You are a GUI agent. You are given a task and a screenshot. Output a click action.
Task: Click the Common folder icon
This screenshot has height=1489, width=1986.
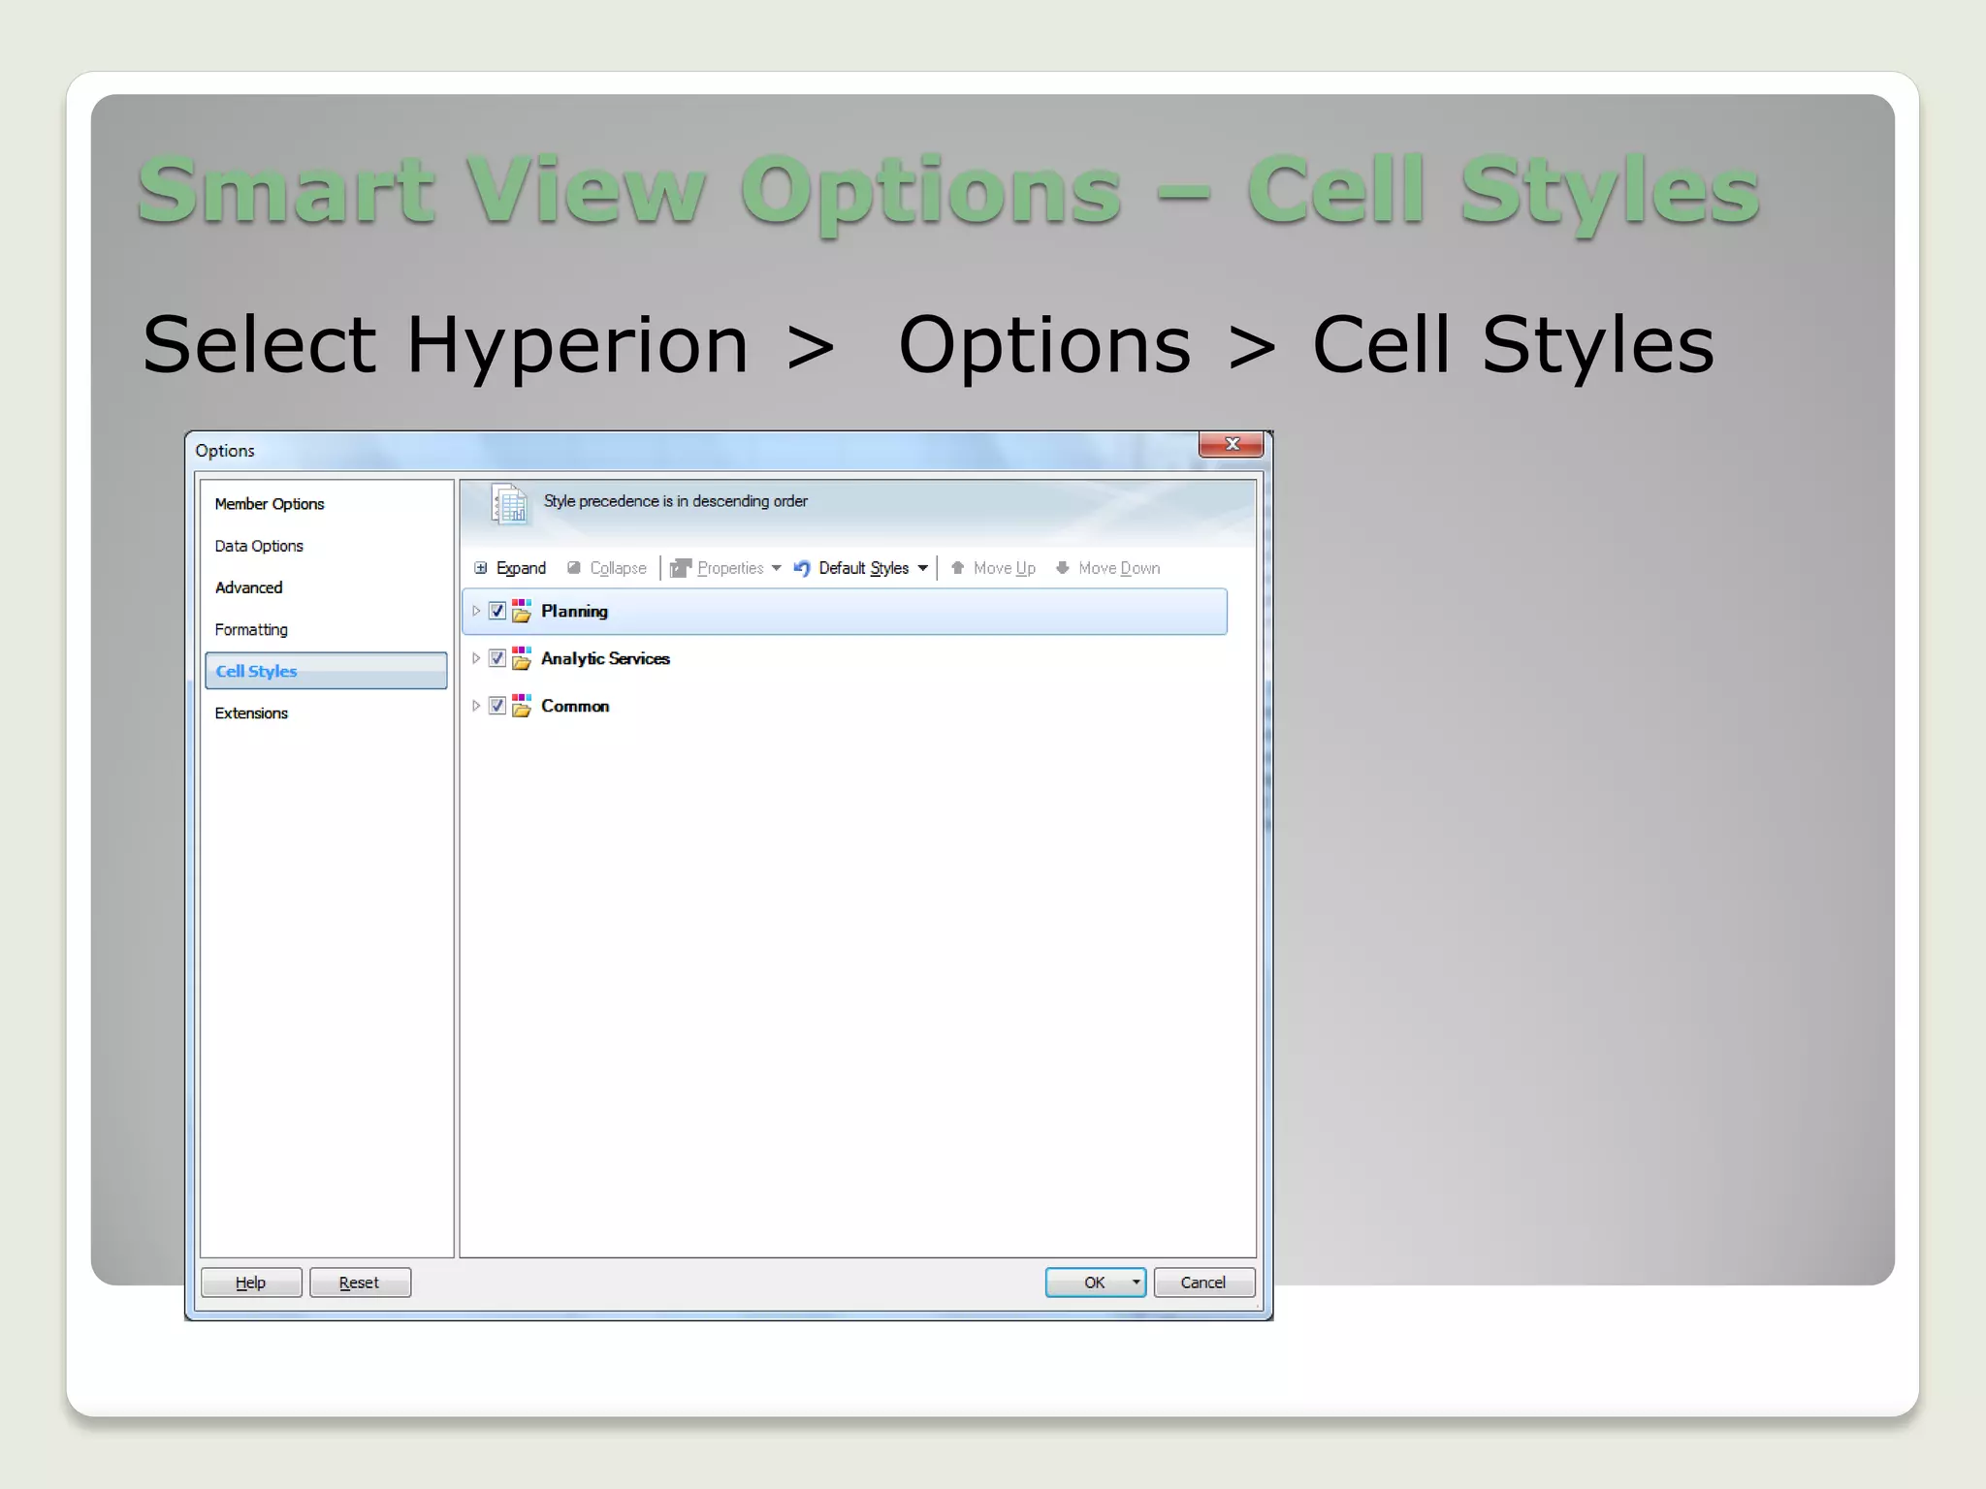[x=522, y=706]
